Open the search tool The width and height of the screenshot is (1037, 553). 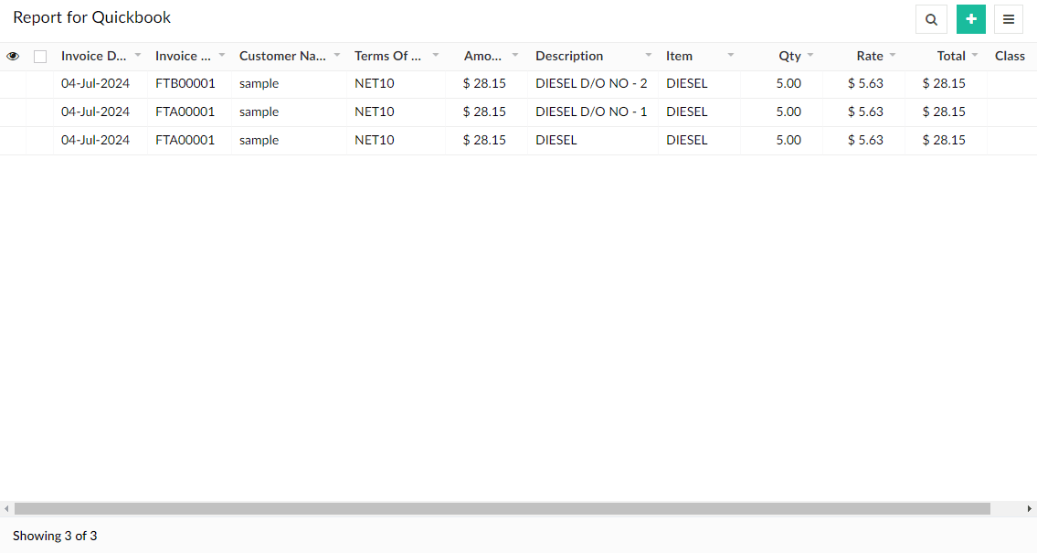click(x=931, y=19)
